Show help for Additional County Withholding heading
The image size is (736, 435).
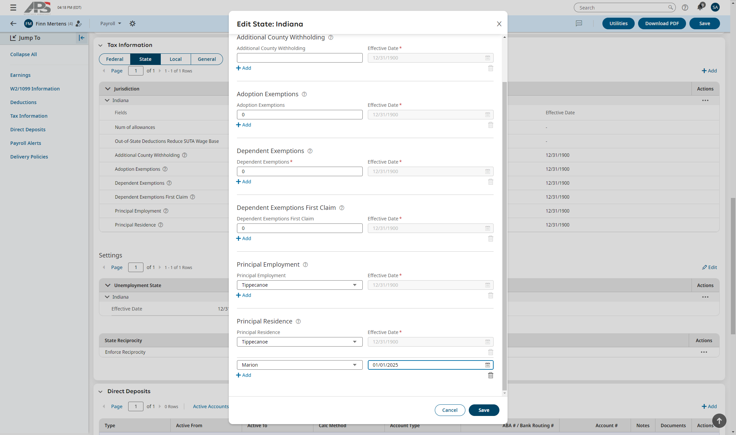(330, 37)
